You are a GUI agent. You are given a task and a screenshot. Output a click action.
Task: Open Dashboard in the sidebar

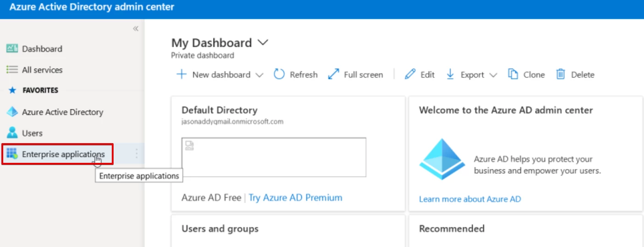[42, 49]
